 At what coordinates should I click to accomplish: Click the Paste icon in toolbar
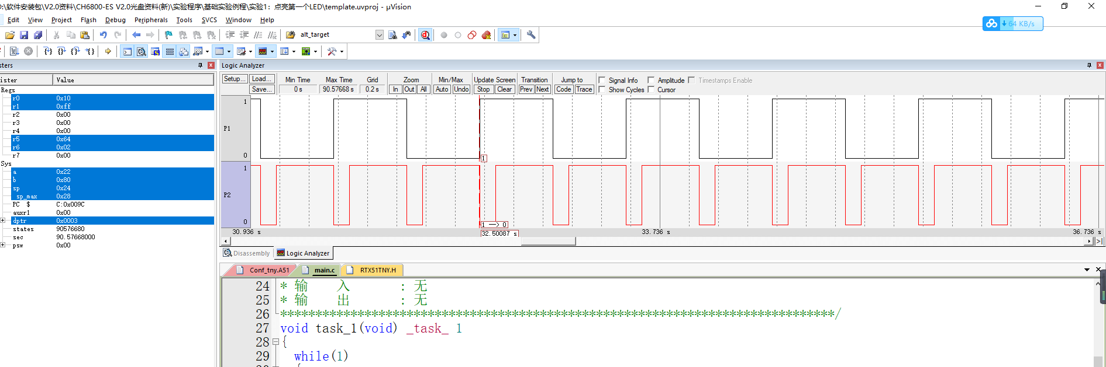pyautogui.click(x=85, y=35)
